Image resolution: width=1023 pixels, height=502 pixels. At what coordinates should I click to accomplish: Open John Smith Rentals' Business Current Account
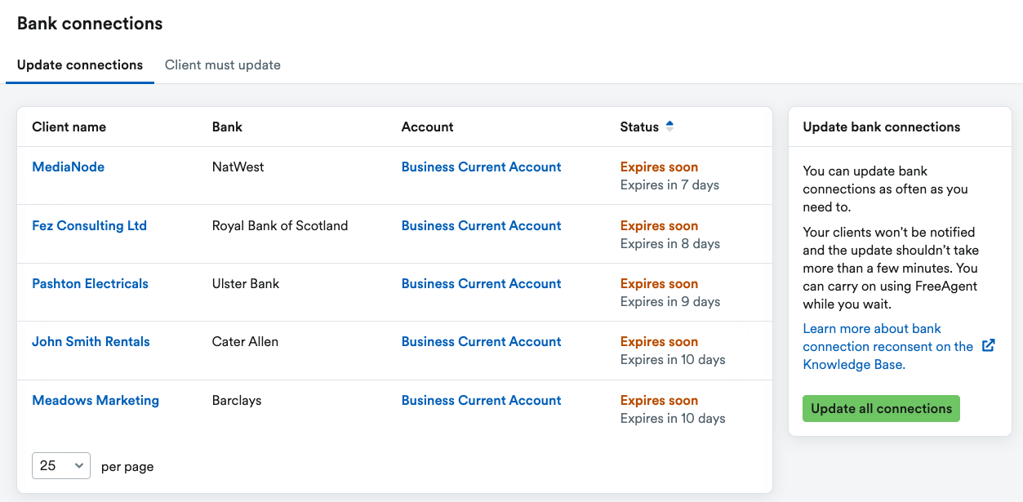[482, 341]
